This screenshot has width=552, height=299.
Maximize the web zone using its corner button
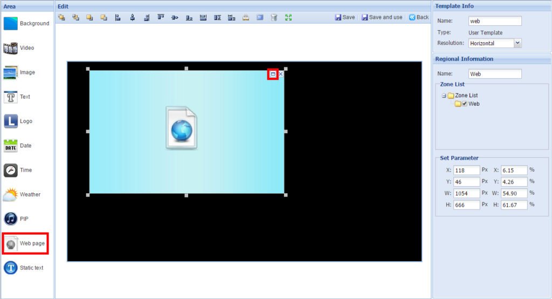click(273, 74)
